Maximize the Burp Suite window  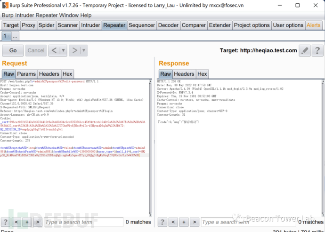[x=297, y=5]
